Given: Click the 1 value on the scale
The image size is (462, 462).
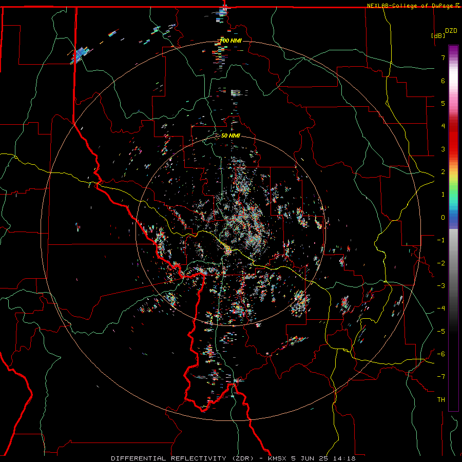Looking at the screenshot, I should click(x=443, y=195).
